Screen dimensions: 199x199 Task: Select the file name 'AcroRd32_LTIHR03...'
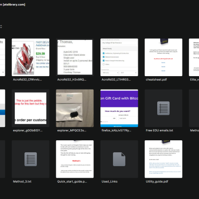tap(116, 80)
